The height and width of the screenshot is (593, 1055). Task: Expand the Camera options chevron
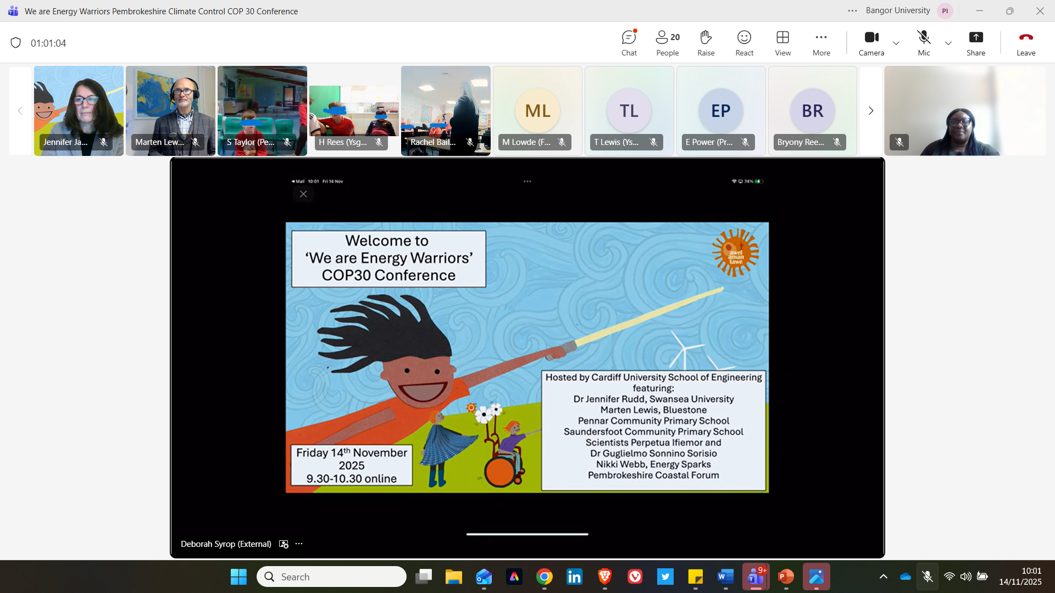[896, 43]
